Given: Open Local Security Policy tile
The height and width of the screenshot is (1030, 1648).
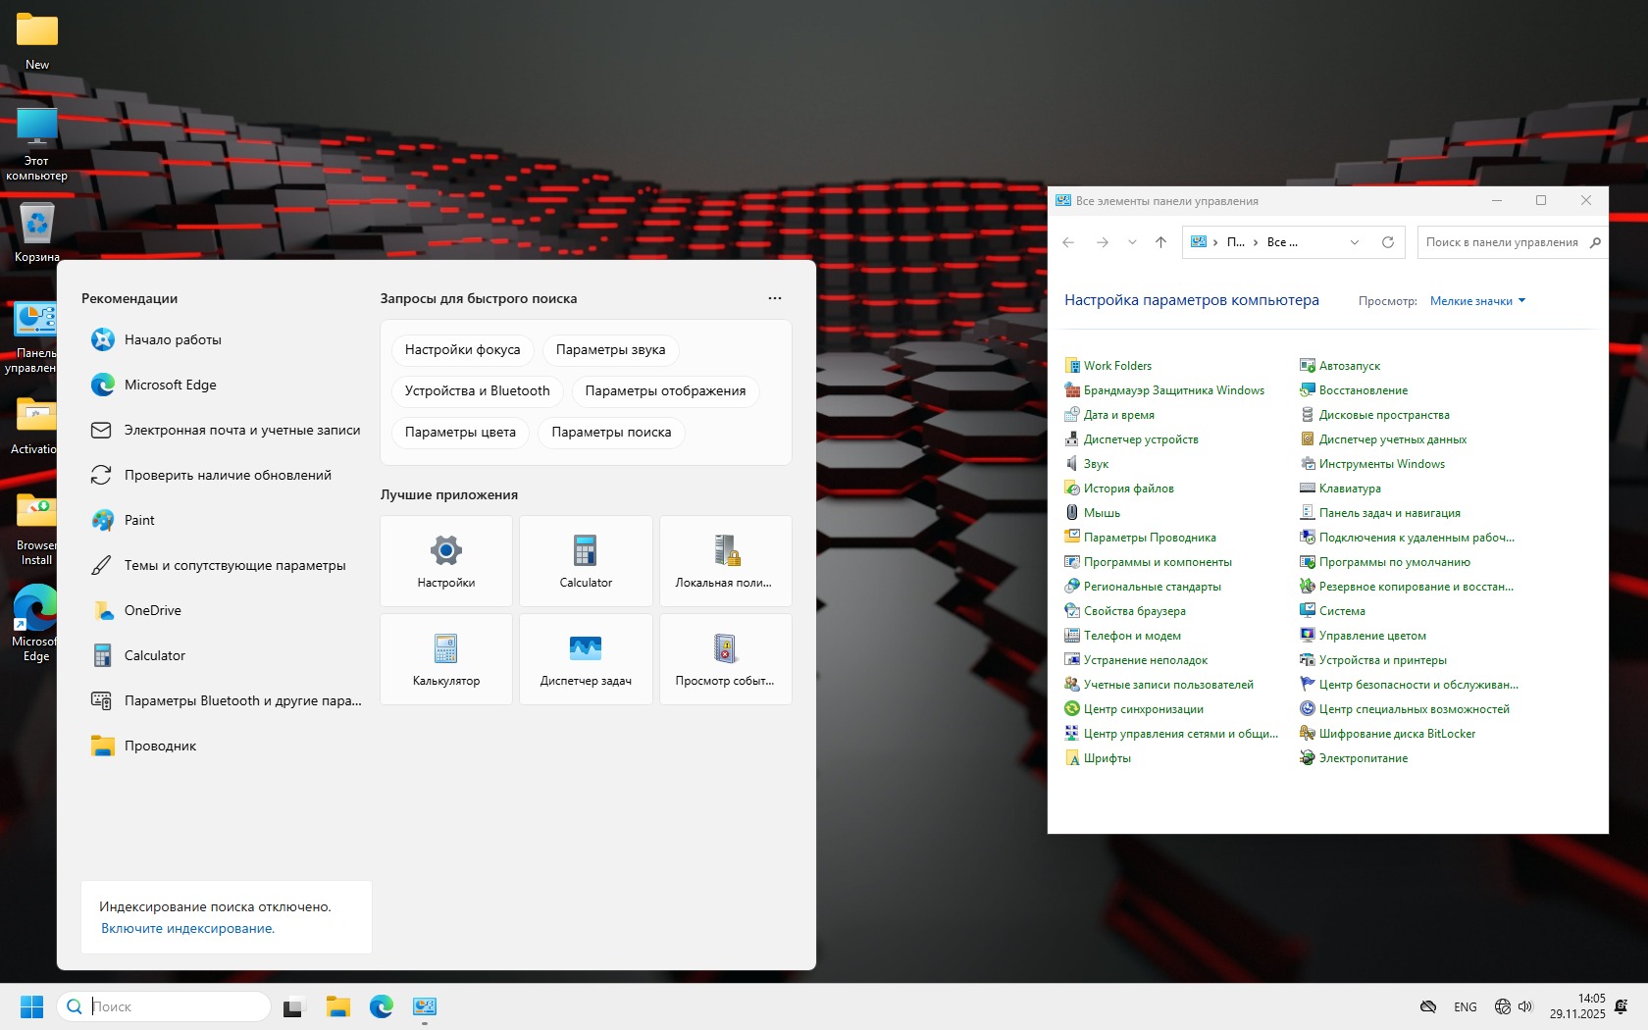Looking at the screenshot, I should 725,560.
